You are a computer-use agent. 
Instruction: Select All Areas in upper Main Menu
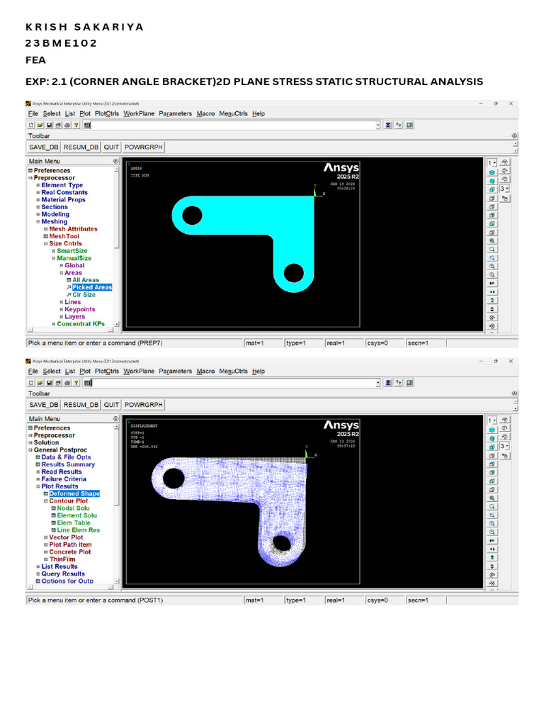tap(86, 280)
